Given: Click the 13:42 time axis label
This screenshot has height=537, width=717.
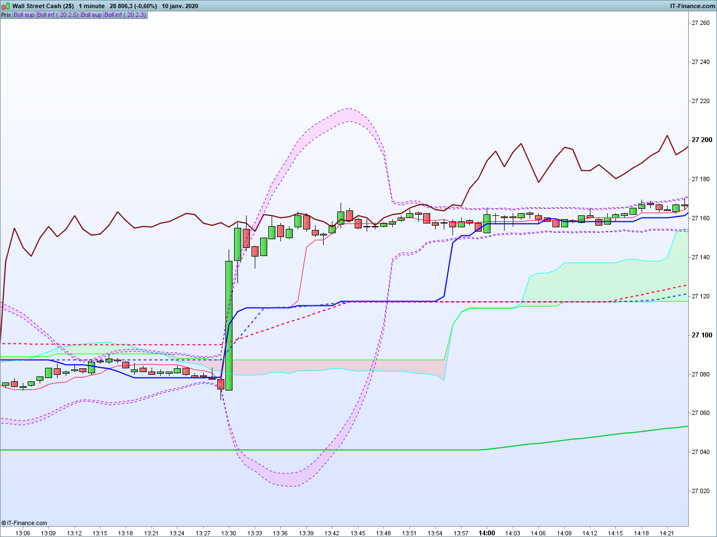Looking at the screenshot, I should [332, 533].
